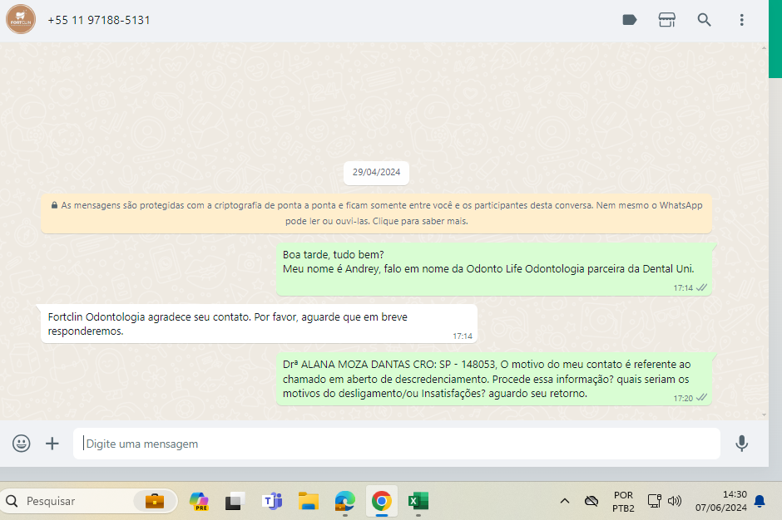782x520 pixels.
Task: Open the attach plus menu
Action: (x=52, y=444)
